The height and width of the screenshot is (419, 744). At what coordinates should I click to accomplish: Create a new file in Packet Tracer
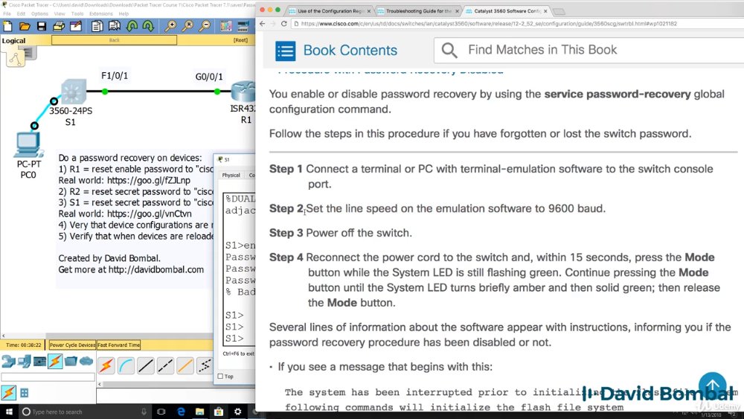click(7, 27)
